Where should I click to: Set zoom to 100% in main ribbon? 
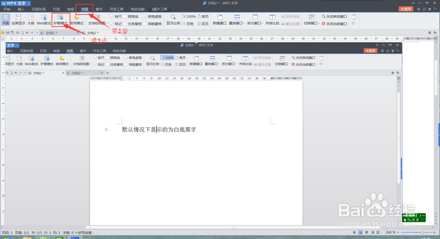[189, 17]
